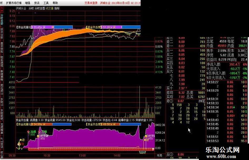Select the 14:59:27 trade tick row
This screenshot has height=160, width=249.
click(227, 82)
